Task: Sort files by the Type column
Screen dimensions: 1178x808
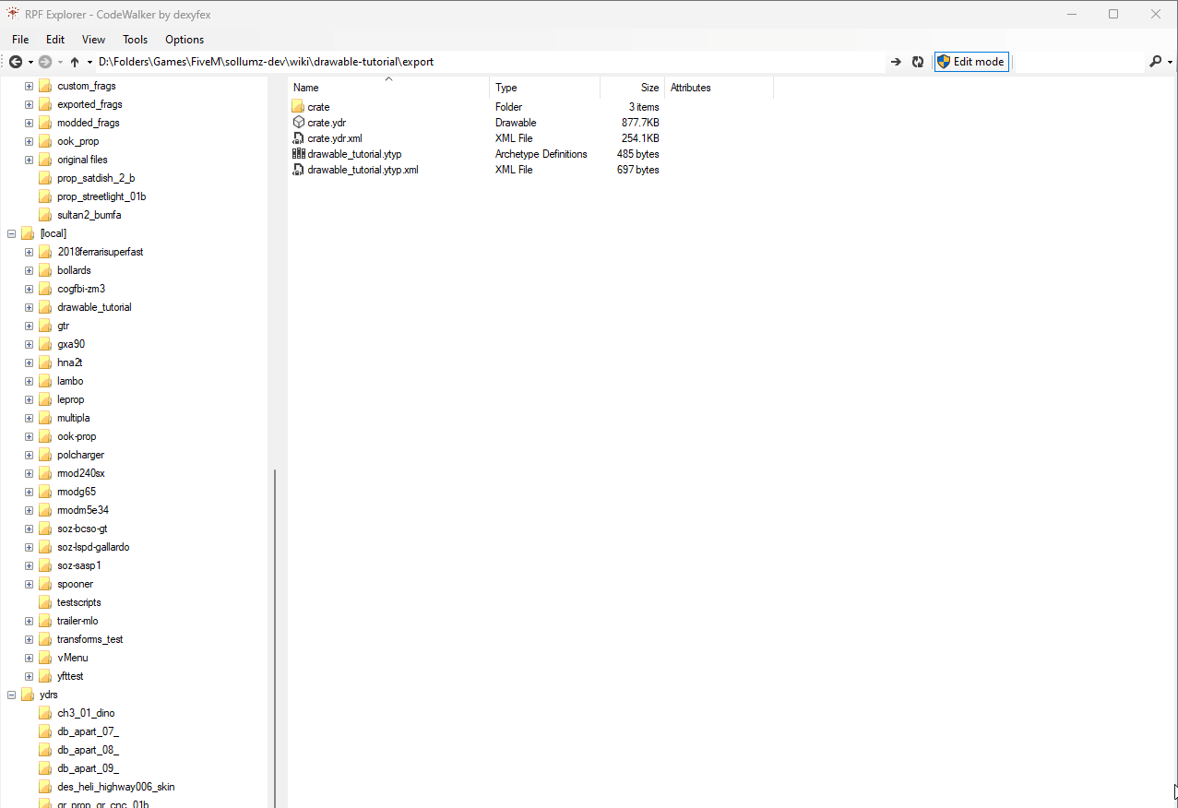Action: (544, 88)
